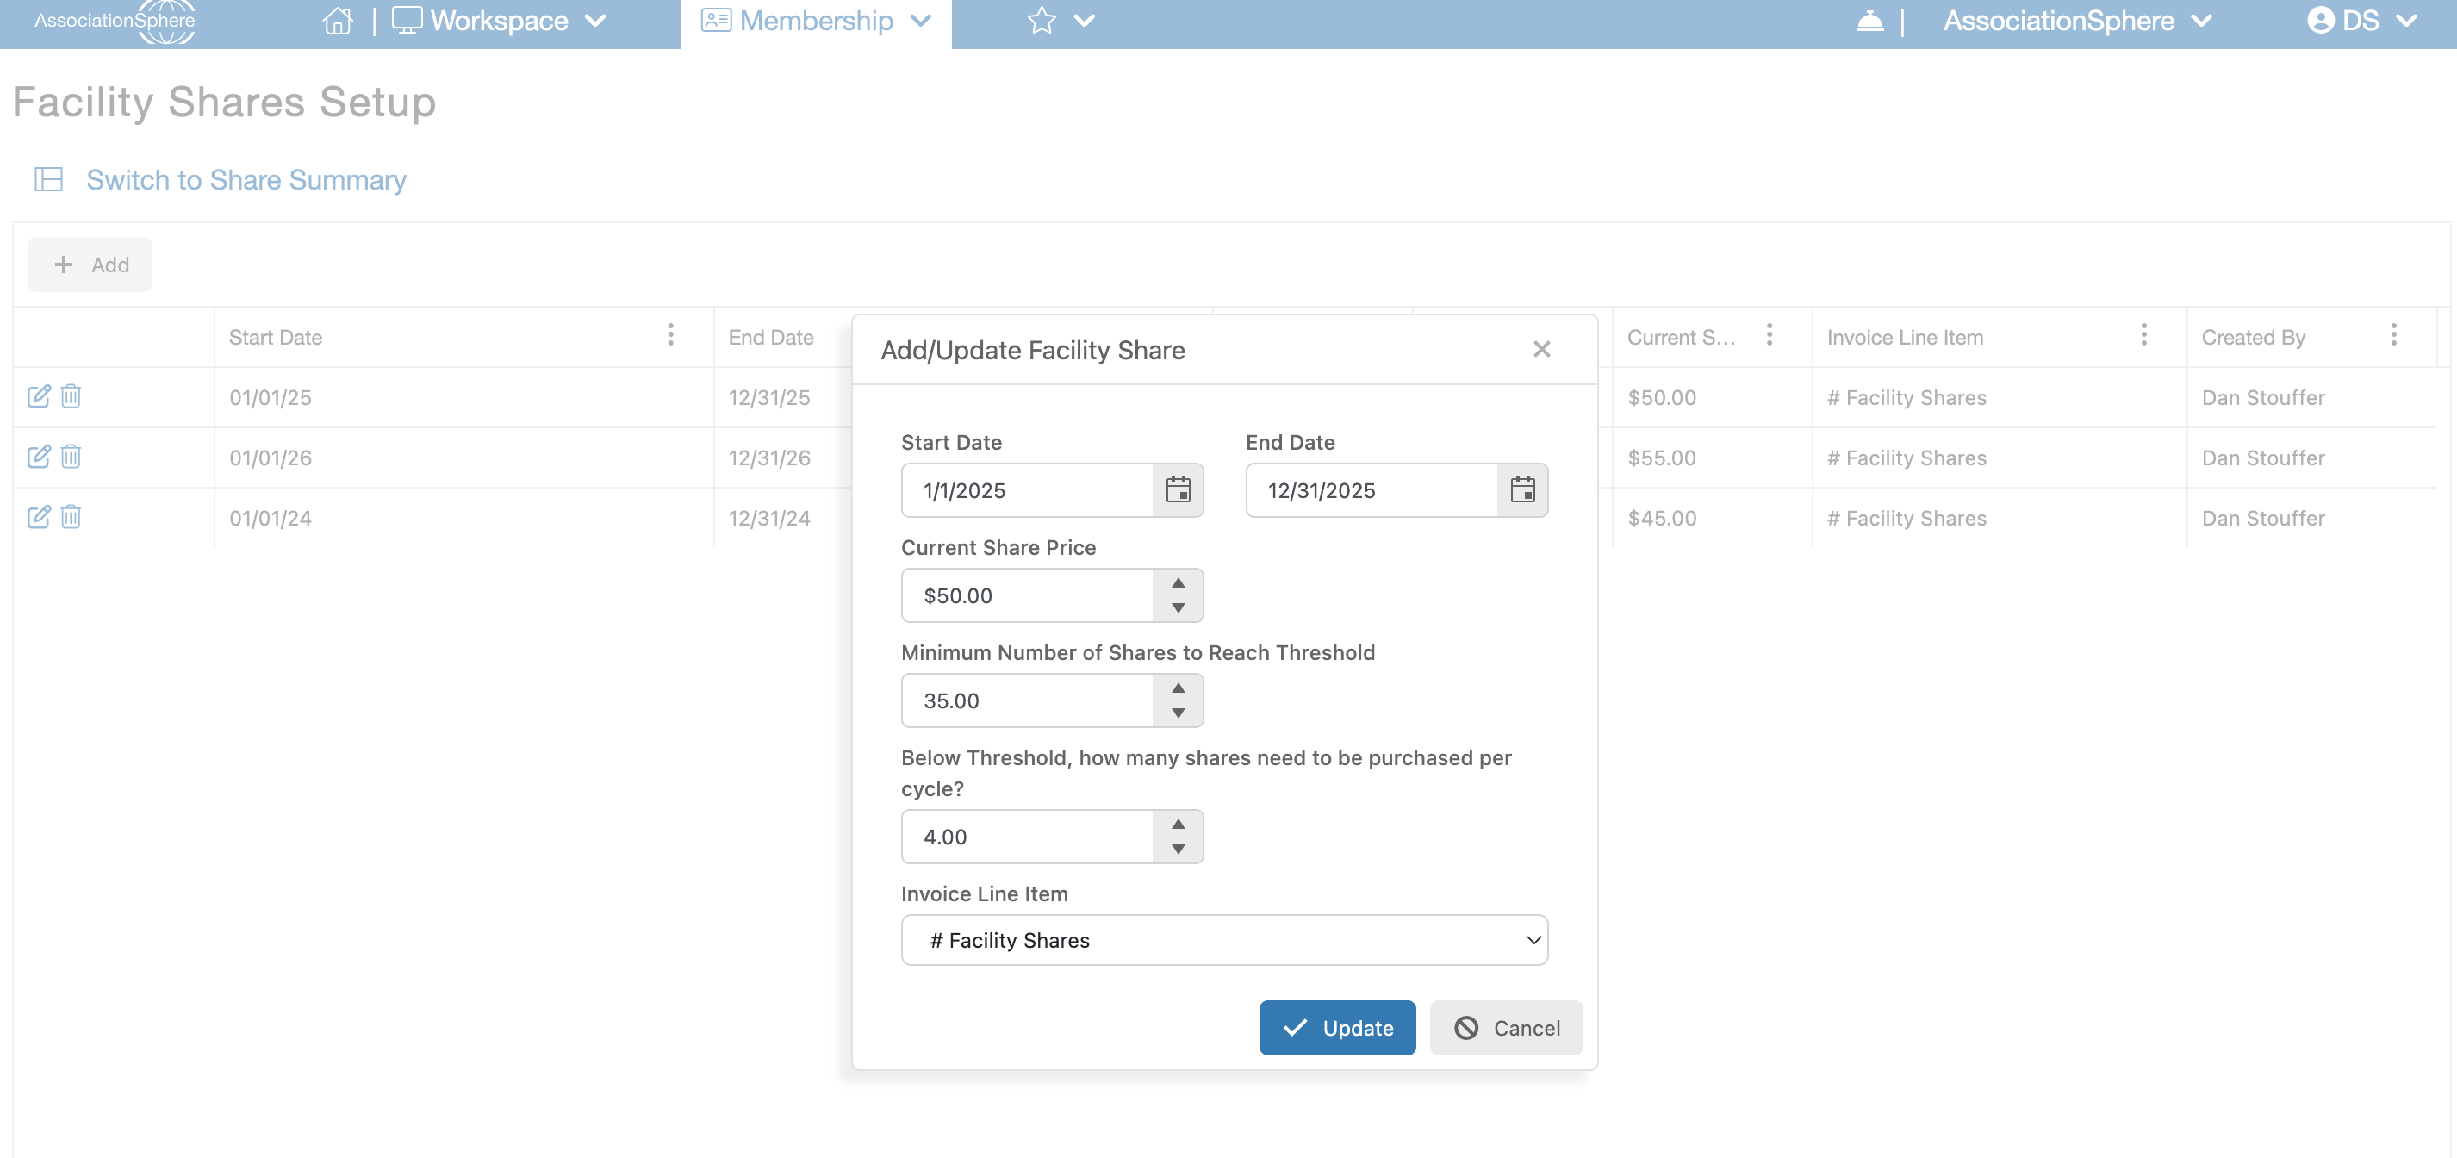Click the End Date input field
The height and width of the screenshot is (1158, 2457).
pos(1372,490)
